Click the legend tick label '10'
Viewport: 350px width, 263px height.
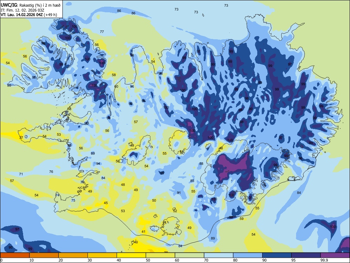click(31, 260)
